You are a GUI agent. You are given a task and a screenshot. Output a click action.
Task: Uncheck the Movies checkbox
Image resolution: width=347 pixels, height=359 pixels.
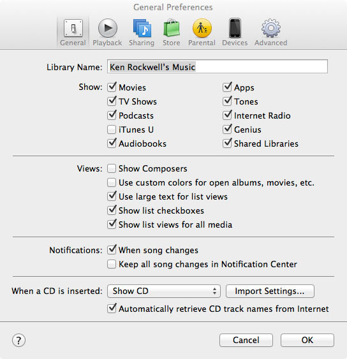tap(112, 87)
